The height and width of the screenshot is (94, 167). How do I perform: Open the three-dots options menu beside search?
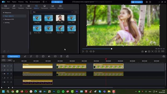coord(76,12)
